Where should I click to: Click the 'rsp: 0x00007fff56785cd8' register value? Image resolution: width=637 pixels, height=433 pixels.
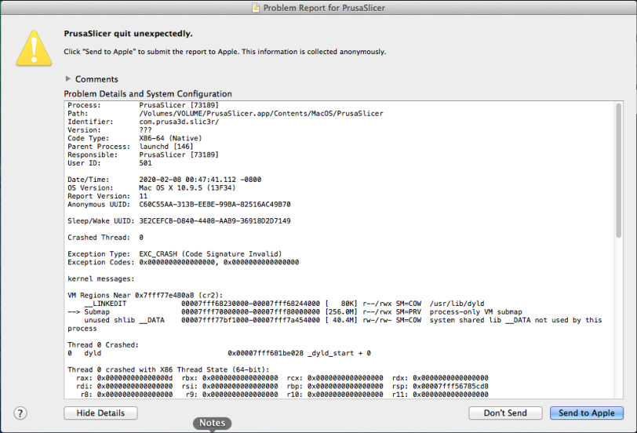(440, 386)
